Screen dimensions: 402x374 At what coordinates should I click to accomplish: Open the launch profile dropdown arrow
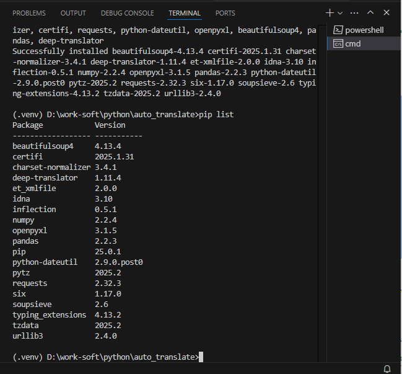click(340, 13)
